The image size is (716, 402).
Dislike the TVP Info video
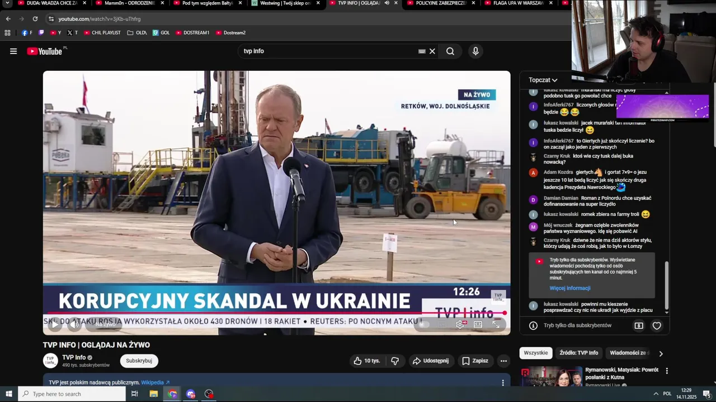tap(395, 361)
